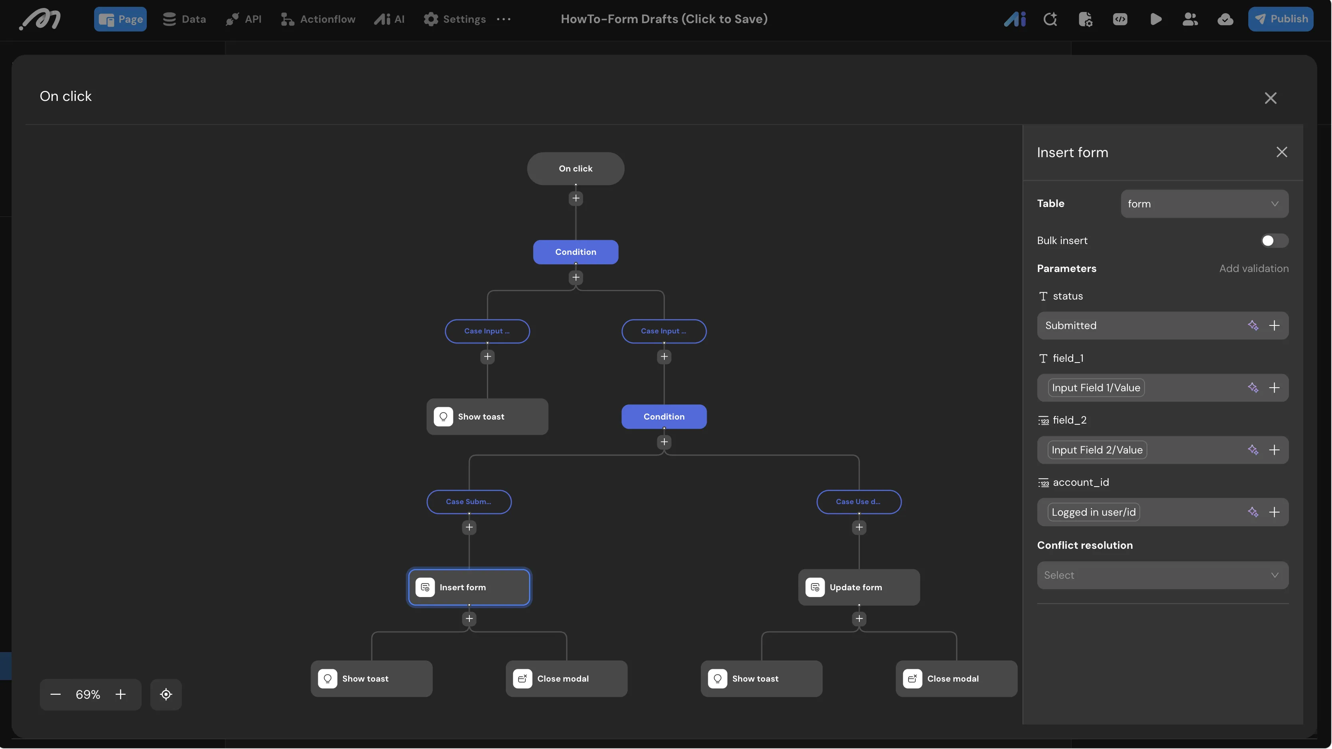Select the second Condition node
Image resolution: width=1332 pixels, height=749 pixels.
[x=664, y=416]
